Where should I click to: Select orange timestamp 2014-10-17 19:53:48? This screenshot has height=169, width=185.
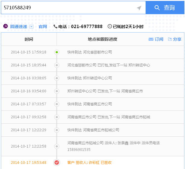(x=29, y=162)
